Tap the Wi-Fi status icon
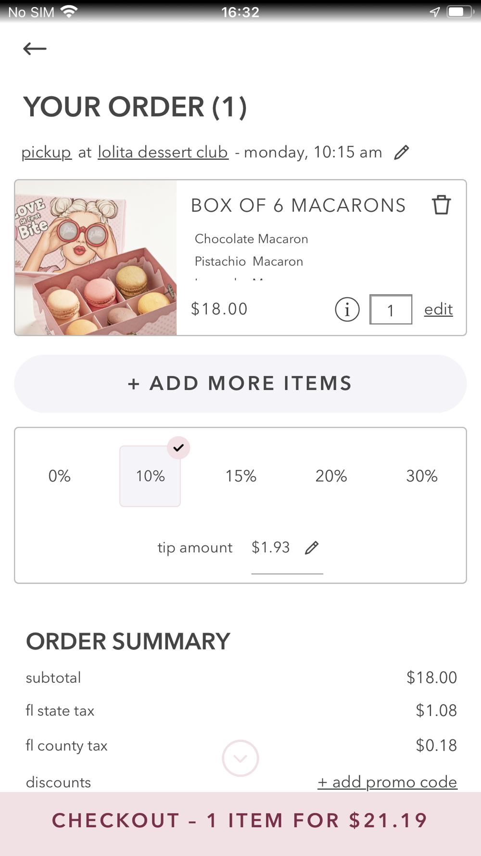The image size is (481, 856). coord(69,12)
